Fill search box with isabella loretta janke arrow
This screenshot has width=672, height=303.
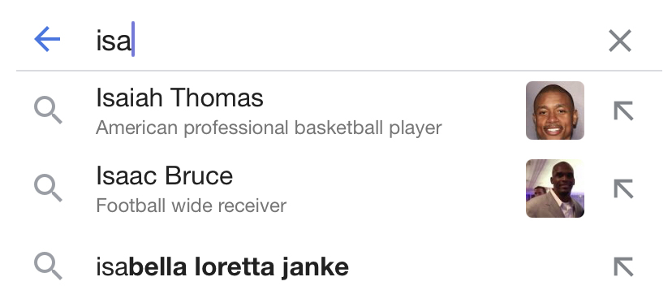(623, 267)
